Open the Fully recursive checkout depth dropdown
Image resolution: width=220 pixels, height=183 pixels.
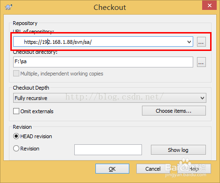coord(110,98)
